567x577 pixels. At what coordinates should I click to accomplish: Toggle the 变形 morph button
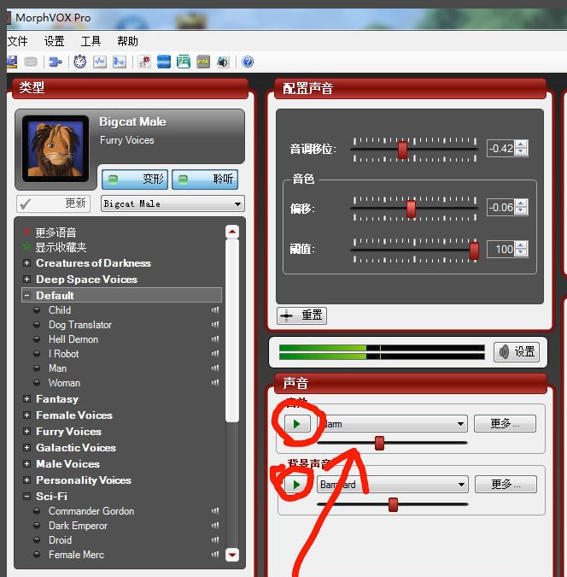135,180
